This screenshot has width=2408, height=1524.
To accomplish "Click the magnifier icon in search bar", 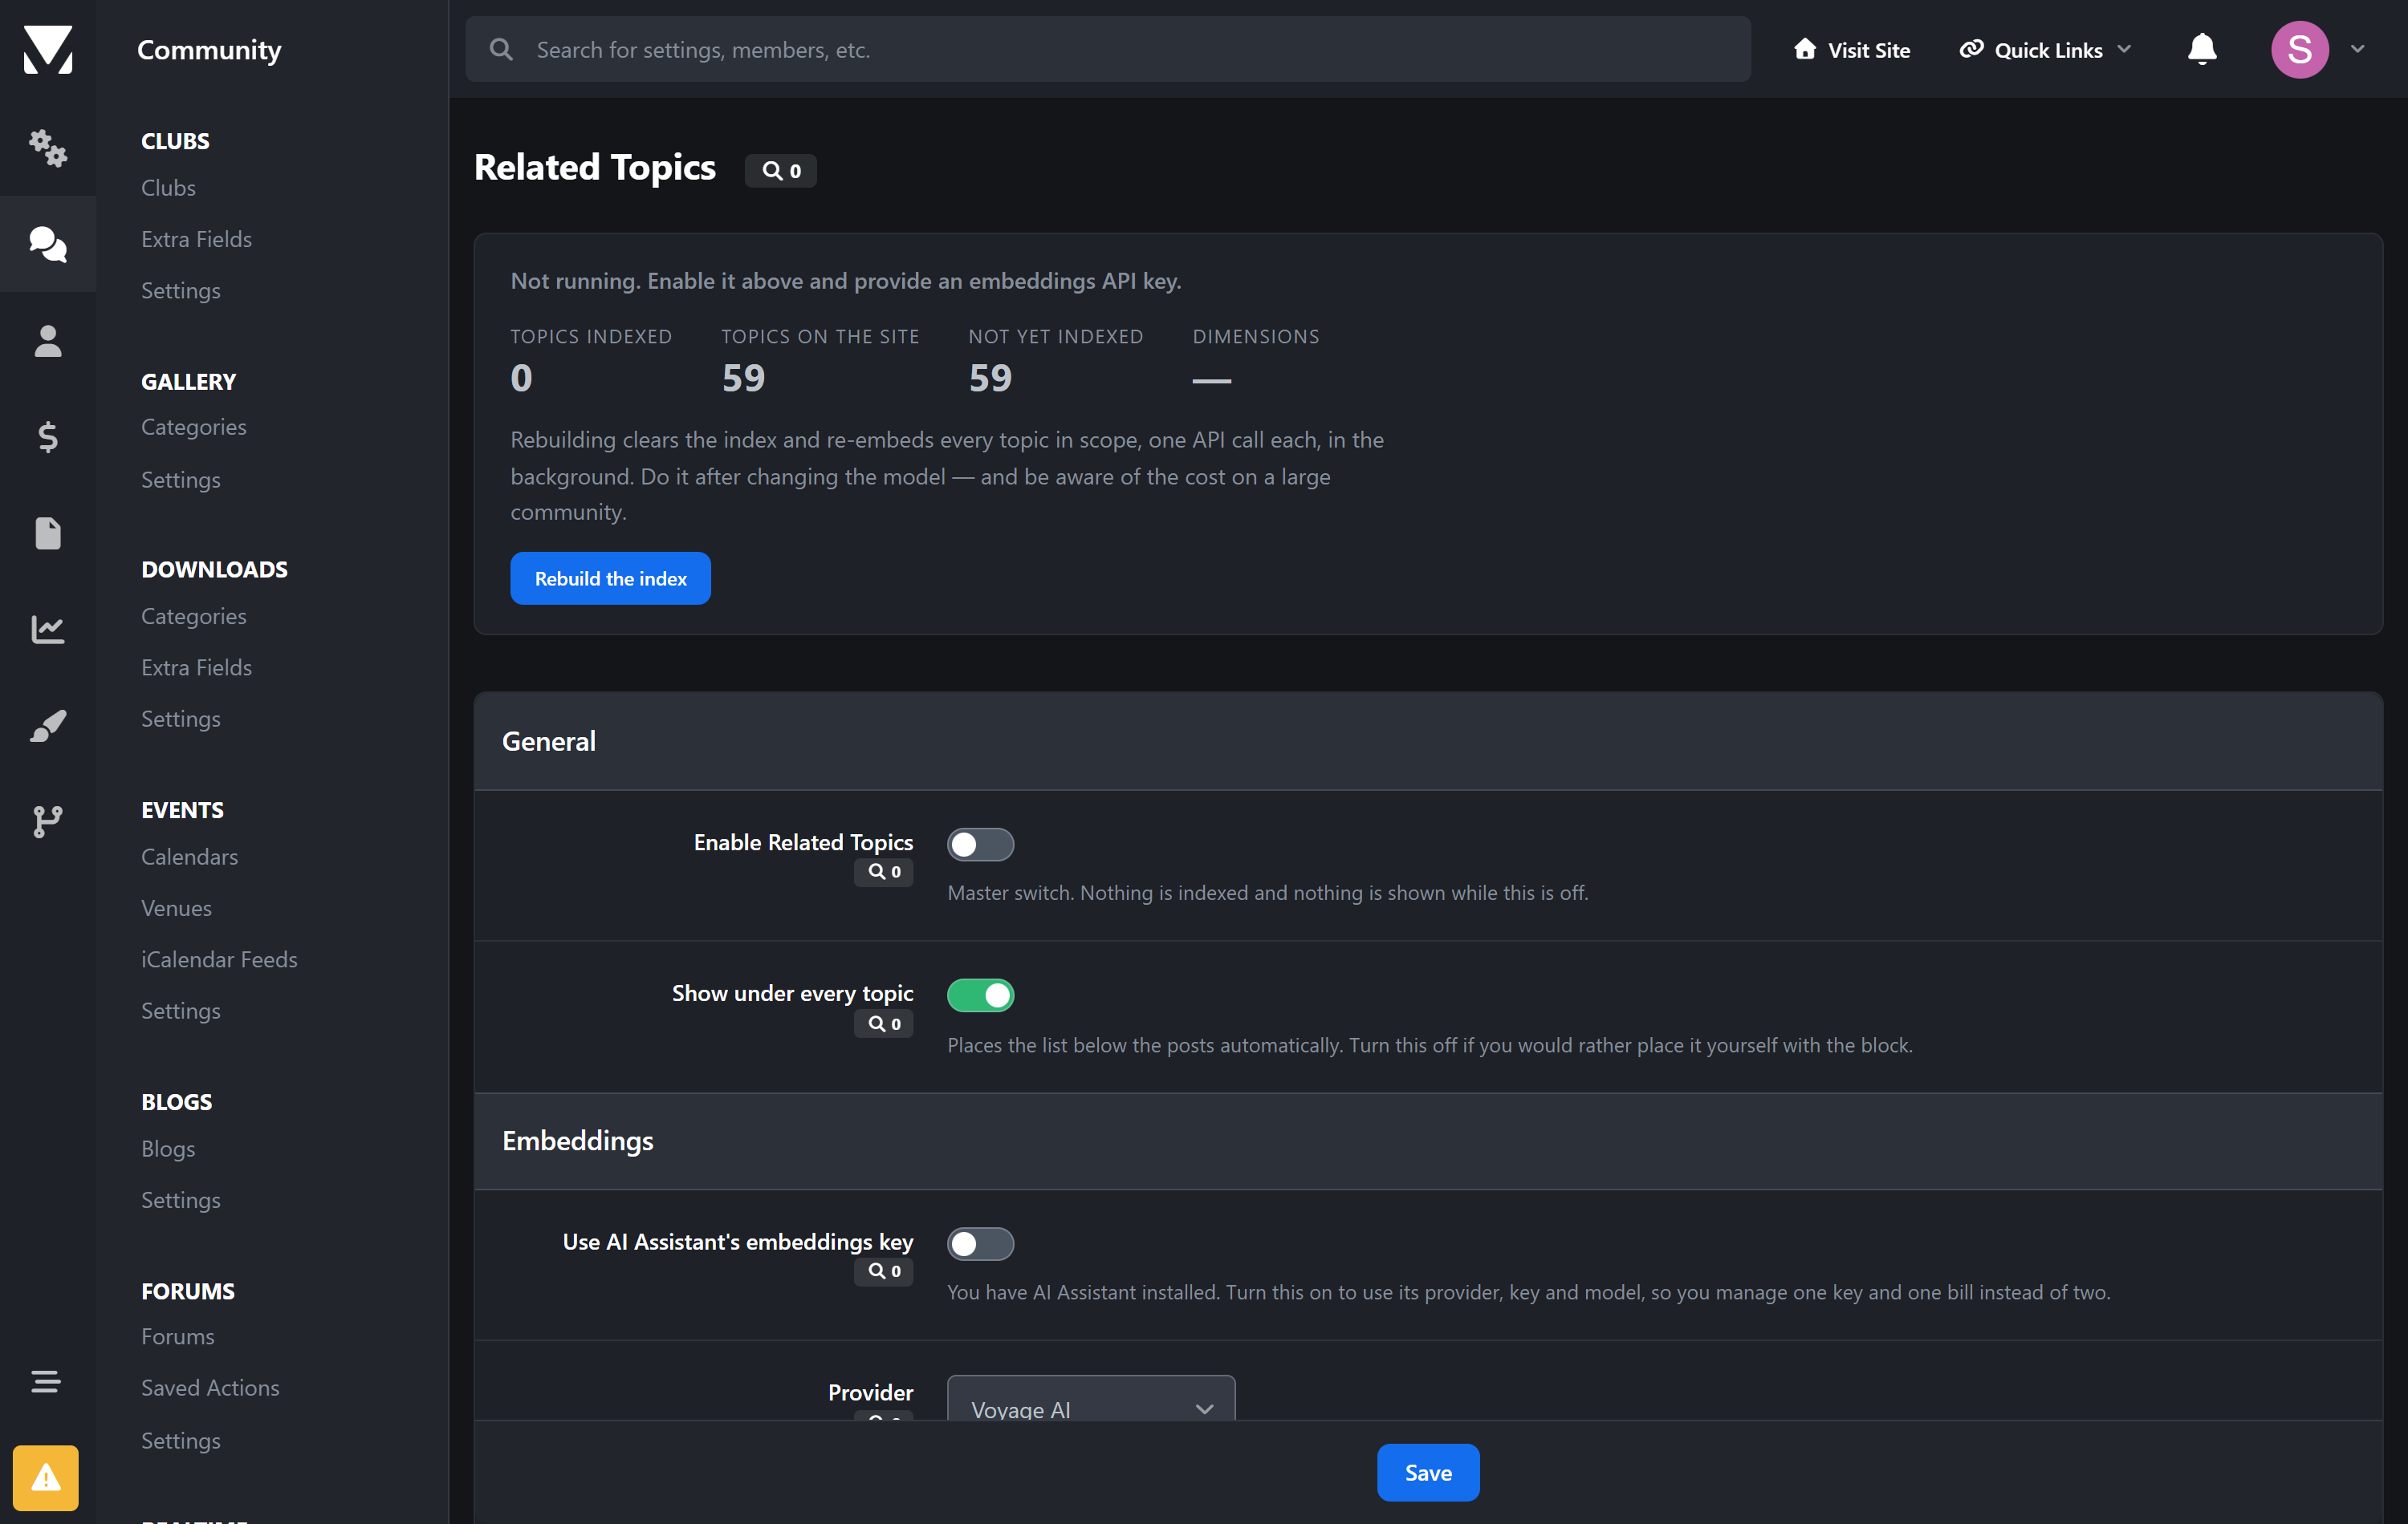I will click(x=502, y=49).
